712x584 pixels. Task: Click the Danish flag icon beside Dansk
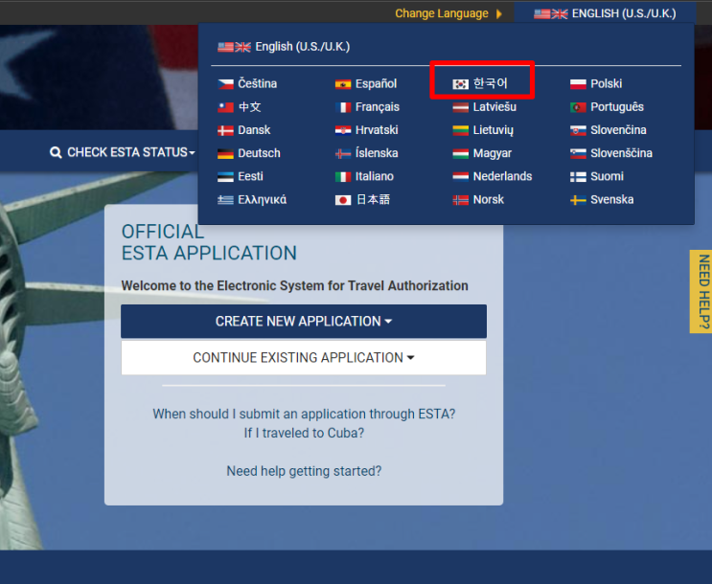coord(226,130)
